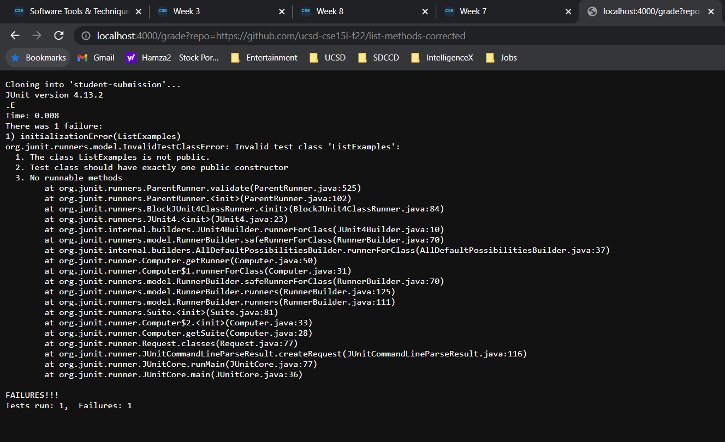Open the Gmail bookmark
This screenshot has height=442, width=725.
tap(96, 58)
